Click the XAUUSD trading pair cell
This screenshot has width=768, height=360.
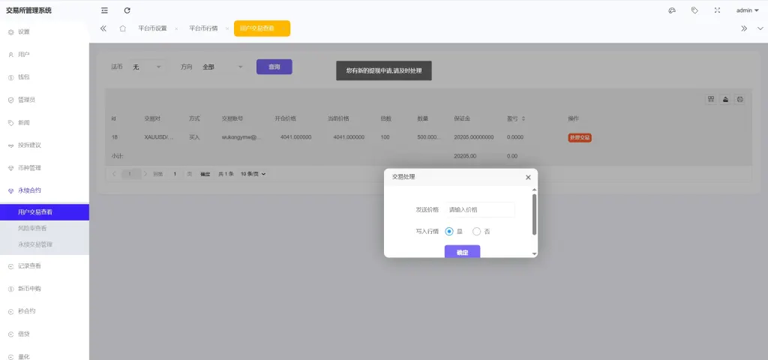coord(159,137)
